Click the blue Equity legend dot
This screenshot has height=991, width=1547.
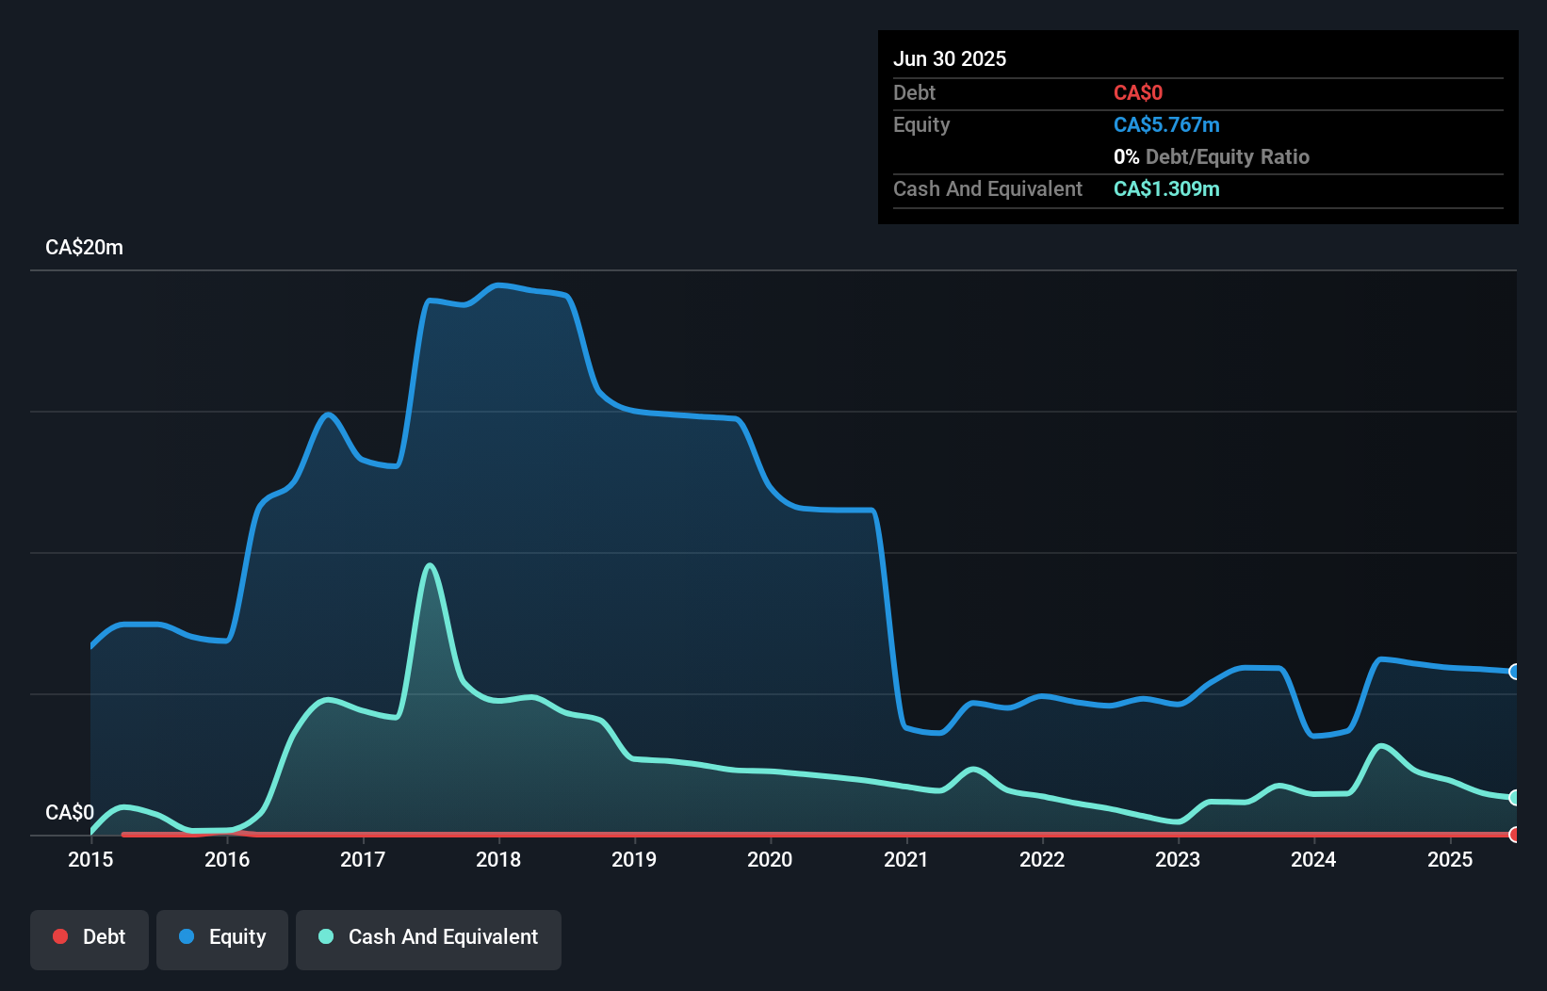click(x=187, y=937)
